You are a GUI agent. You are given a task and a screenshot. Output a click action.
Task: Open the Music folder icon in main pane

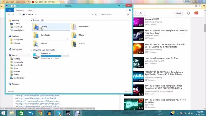74,35
